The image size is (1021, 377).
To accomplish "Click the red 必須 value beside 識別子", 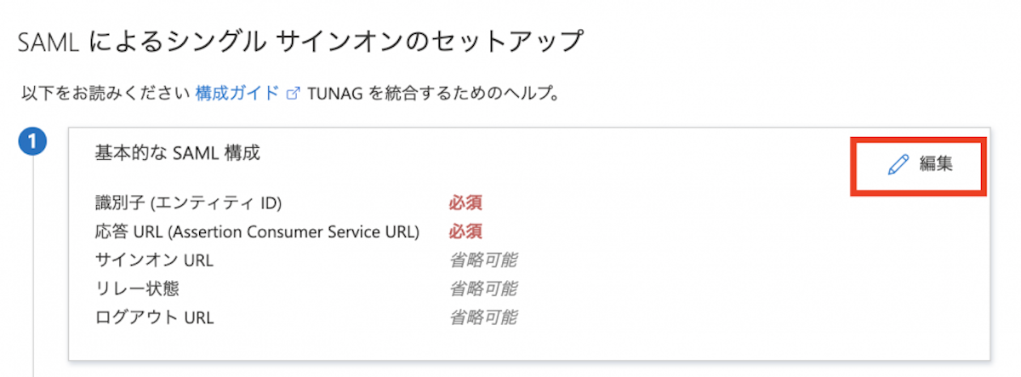I will tap(466, 203).
